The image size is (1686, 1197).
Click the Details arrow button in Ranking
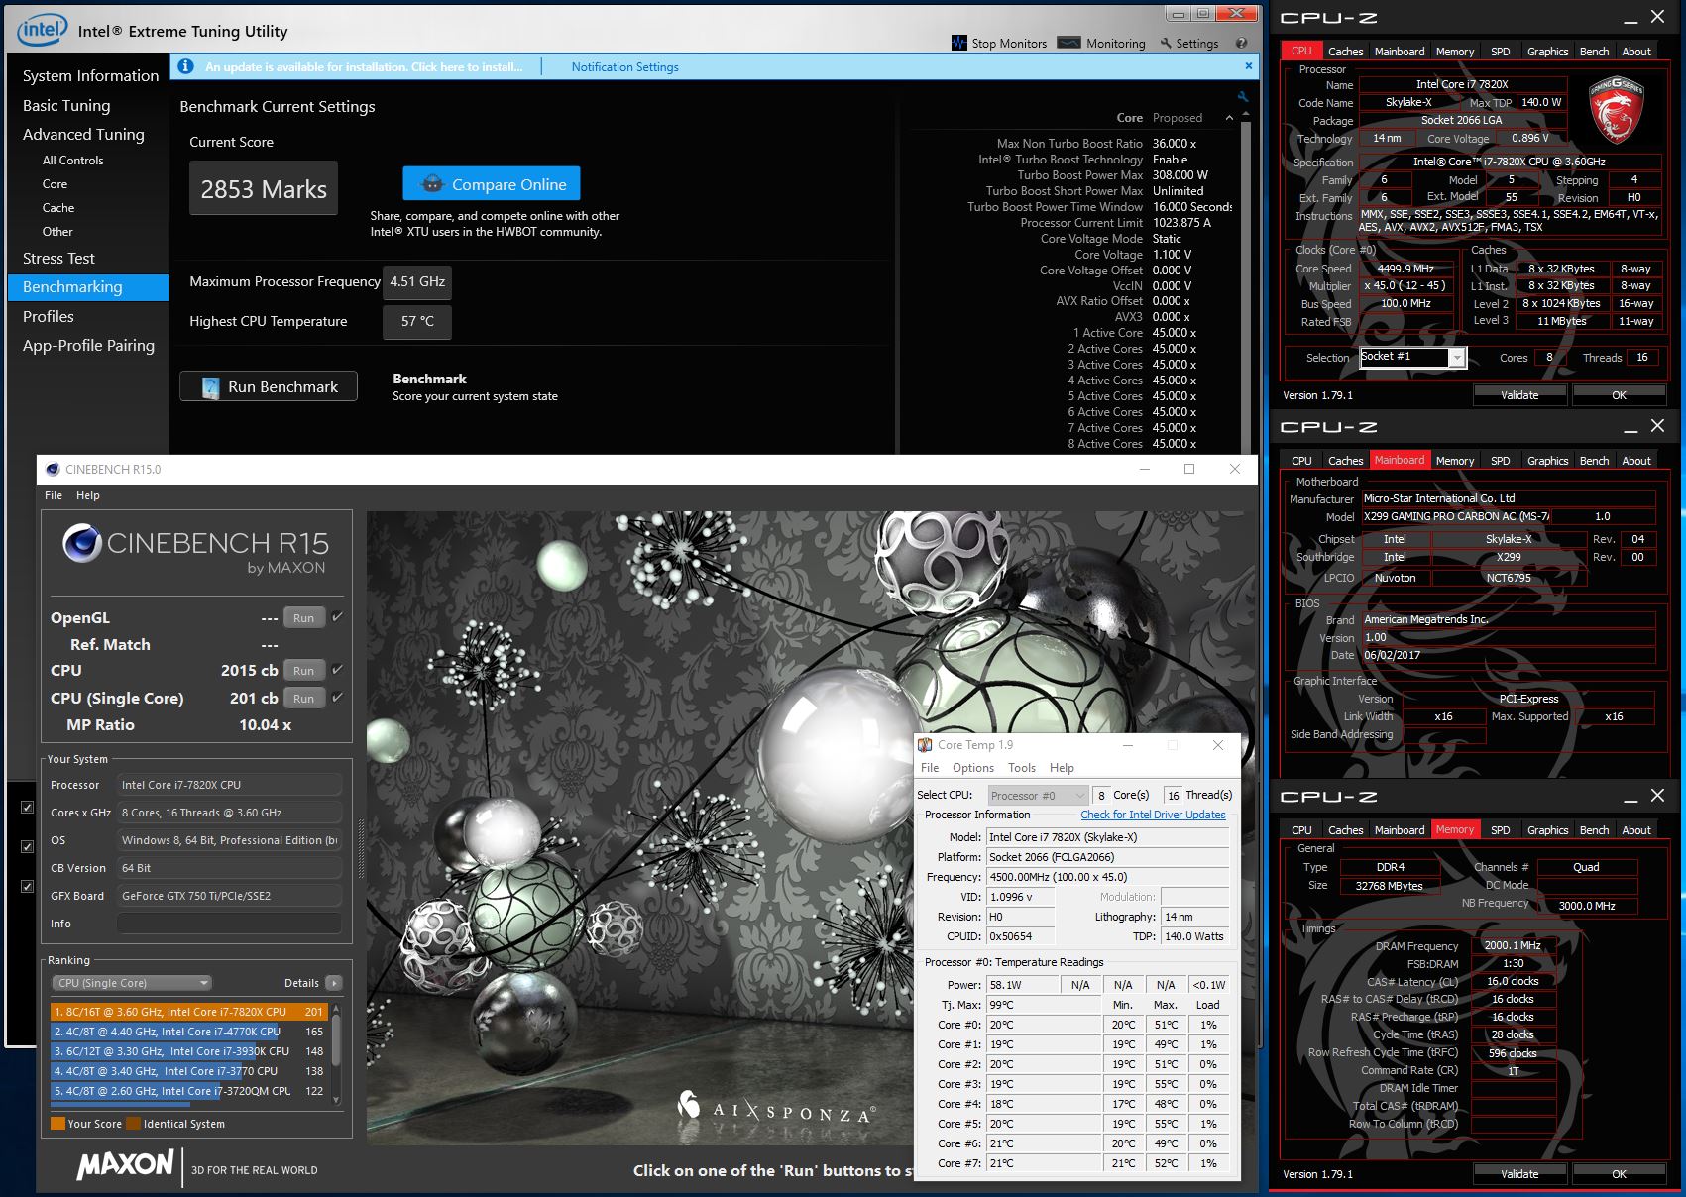coord(333,983)
